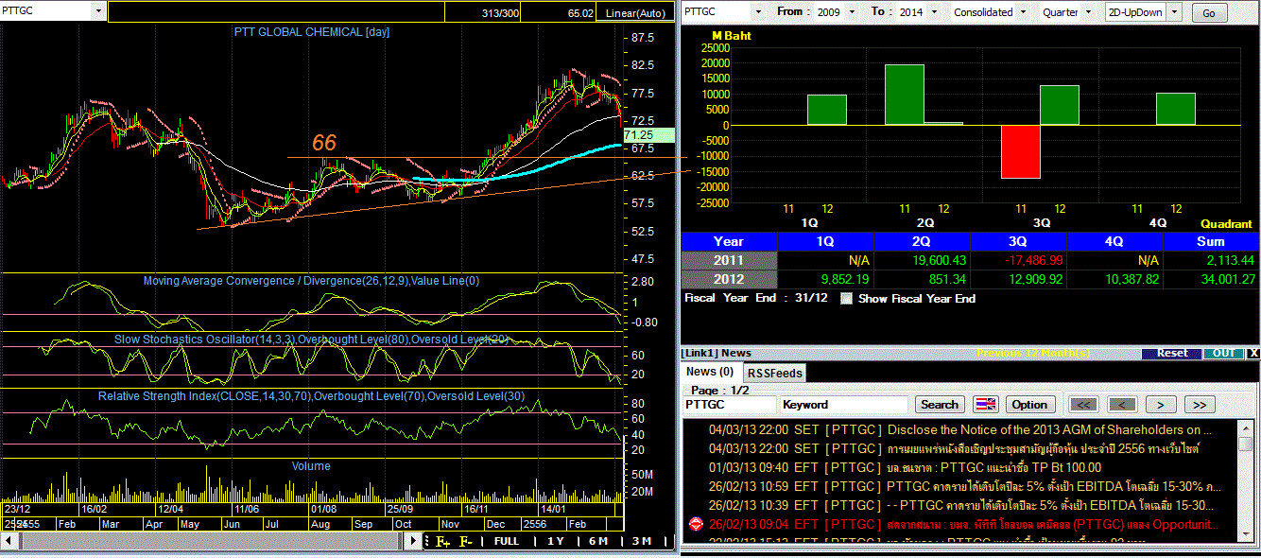
Task: Click the orange 66 resistance annotation
Action: (324, 143)
